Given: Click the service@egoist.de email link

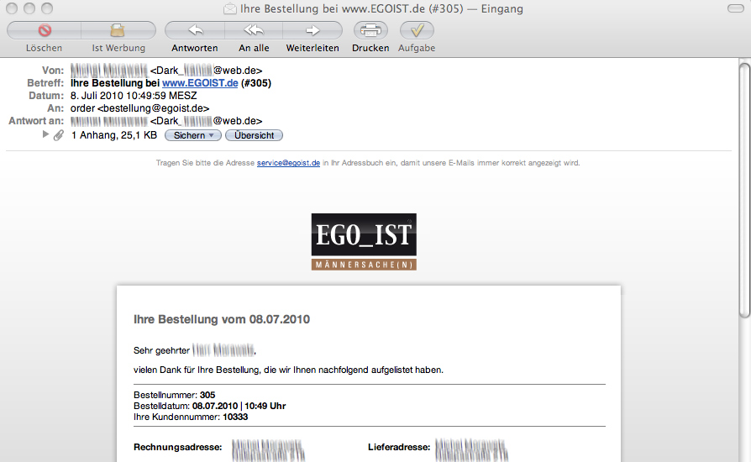Looking at the screenshot, I should click(288, 163).
